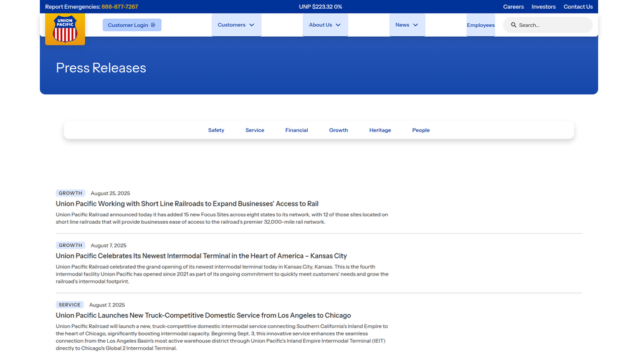Filter press releases by Financial
Image resolution: width=638 pixels, height=359 pixels.
pyautogui.click(x=297, y=130)
